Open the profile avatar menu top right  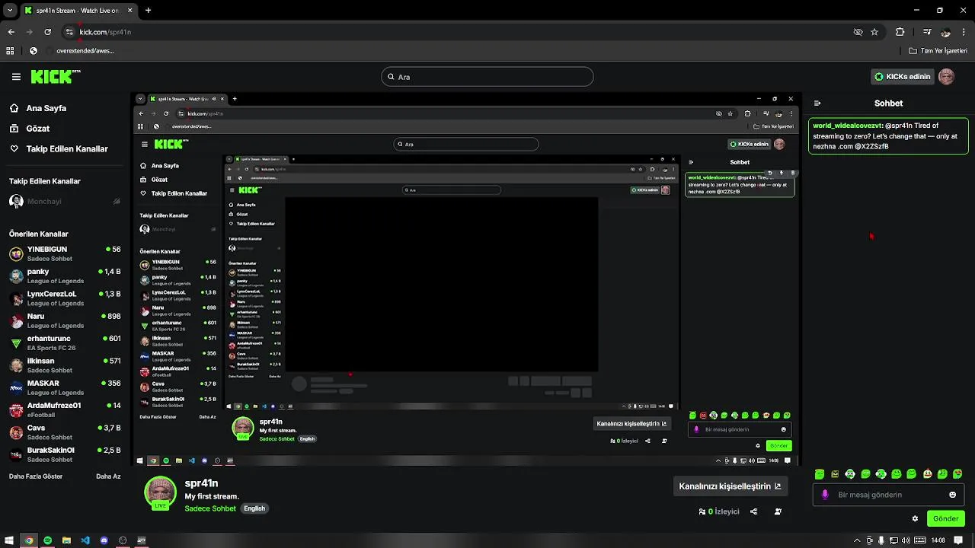pos(947,77)
